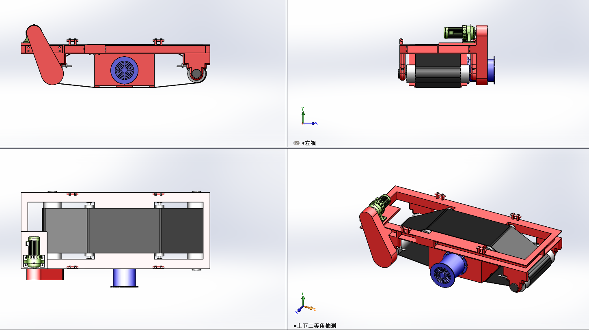This screenshot has width=589, height=330.
Task: Select the dark conveyor belt in top-down view
Action: (x=123, y=231)
